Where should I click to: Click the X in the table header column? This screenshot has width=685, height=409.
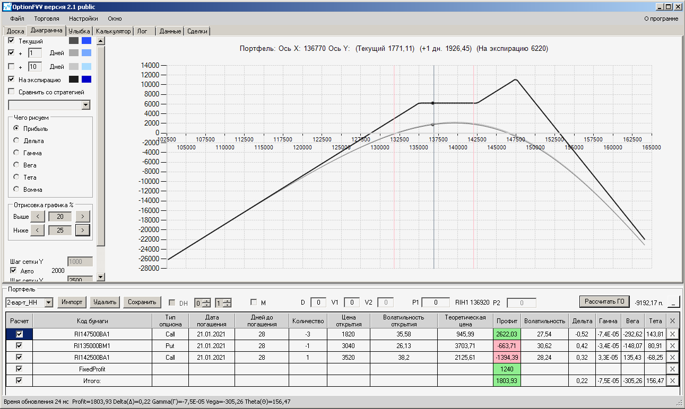click(x=672, y=321)
